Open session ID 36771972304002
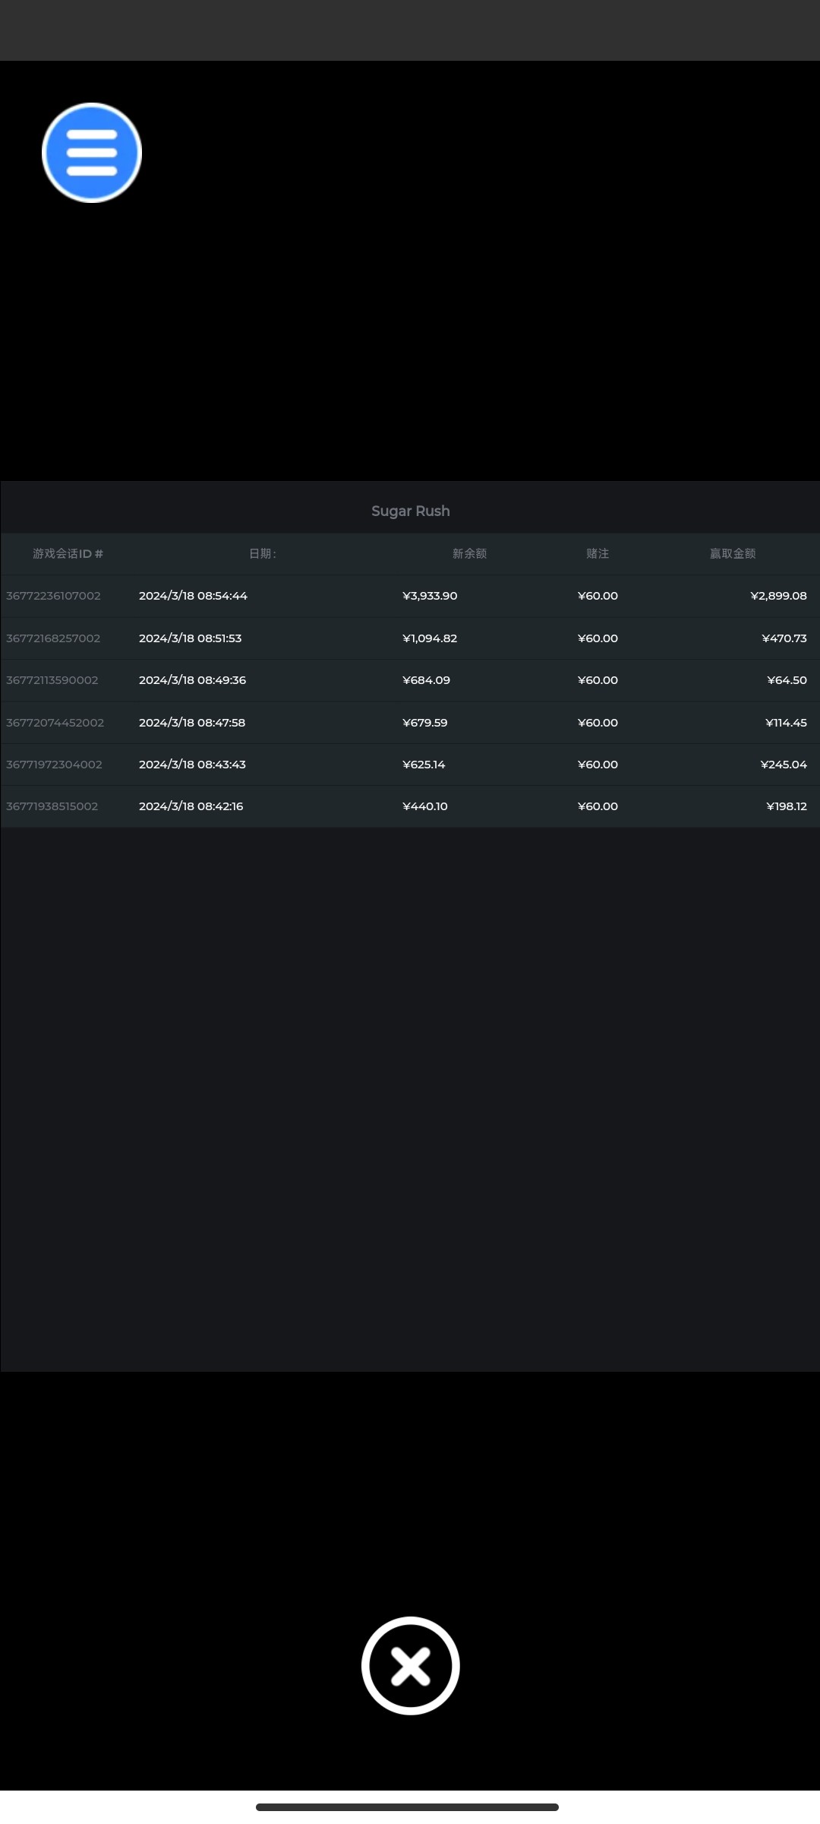 pyautogui.click(x=54, y=765)
